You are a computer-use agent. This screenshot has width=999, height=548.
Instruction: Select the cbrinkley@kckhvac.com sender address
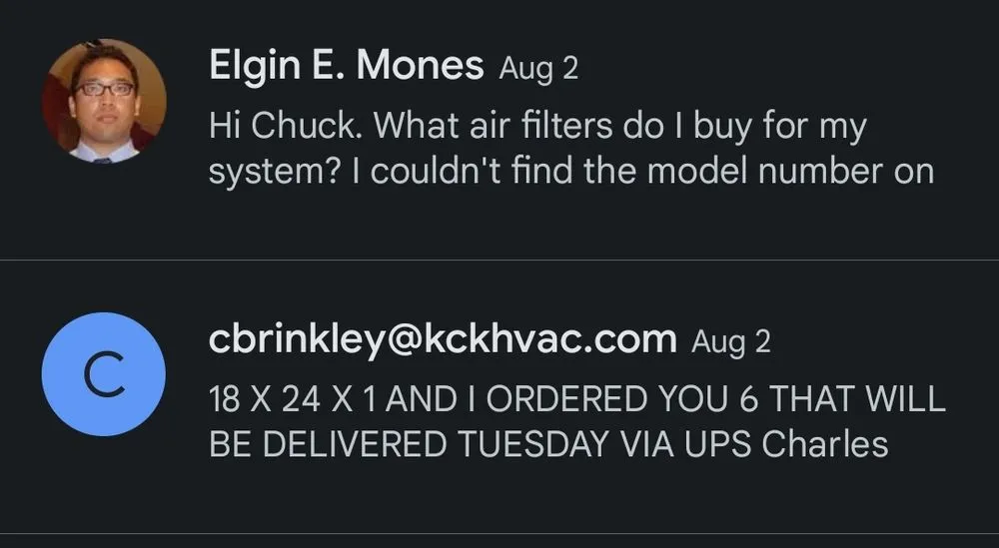442,340
